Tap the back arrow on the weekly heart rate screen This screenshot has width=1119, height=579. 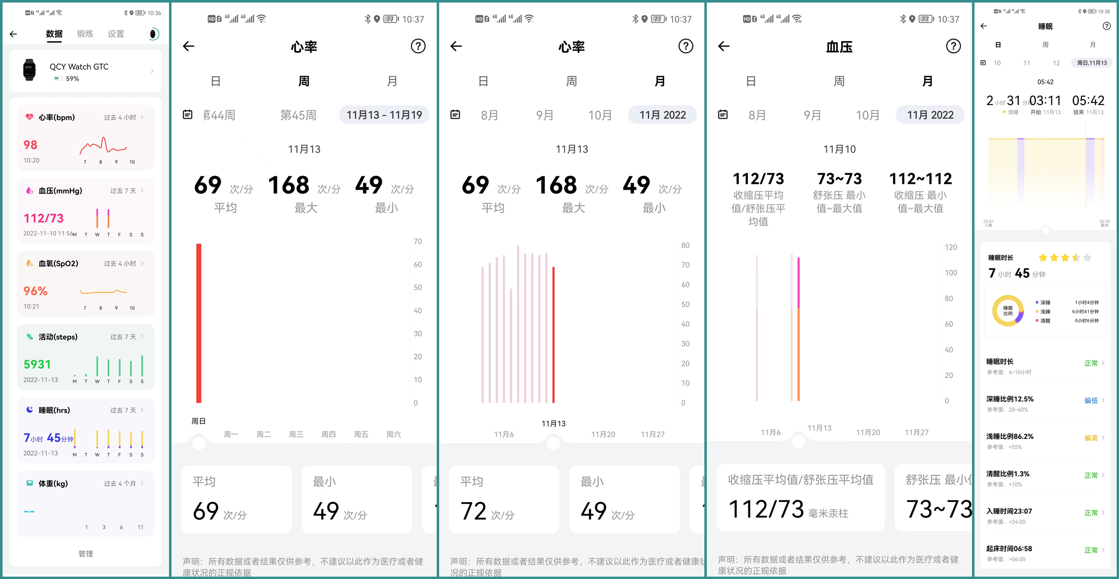click(x=188, y=46)
